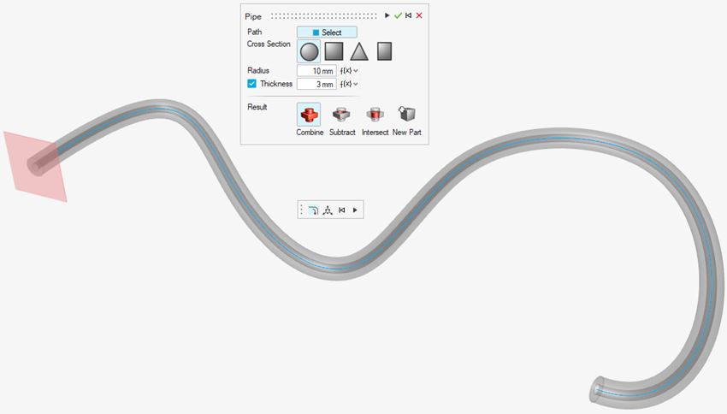Screen dimensions: 727x414
Task: Uncheck the Thickness checkbox
Action: (x=251, y=84)
